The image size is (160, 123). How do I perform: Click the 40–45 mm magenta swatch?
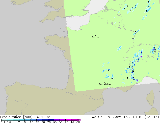(68, 120)
